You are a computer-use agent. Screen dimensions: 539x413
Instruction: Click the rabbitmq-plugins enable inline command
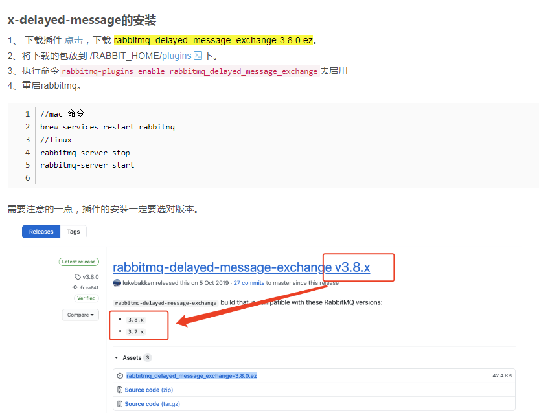pos(190,71)
